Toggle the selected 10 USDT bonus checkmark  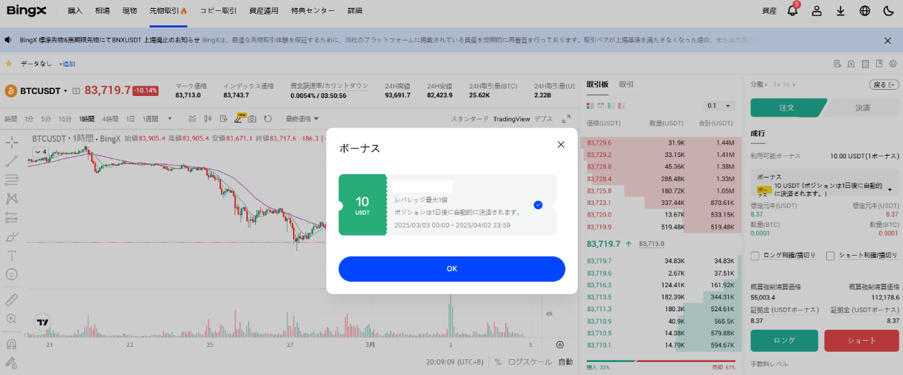point(538,204)
